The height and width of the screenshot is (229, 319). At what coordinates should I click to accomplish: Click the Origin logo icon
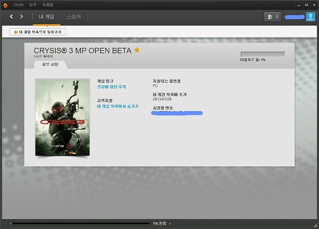pos(5,5)
